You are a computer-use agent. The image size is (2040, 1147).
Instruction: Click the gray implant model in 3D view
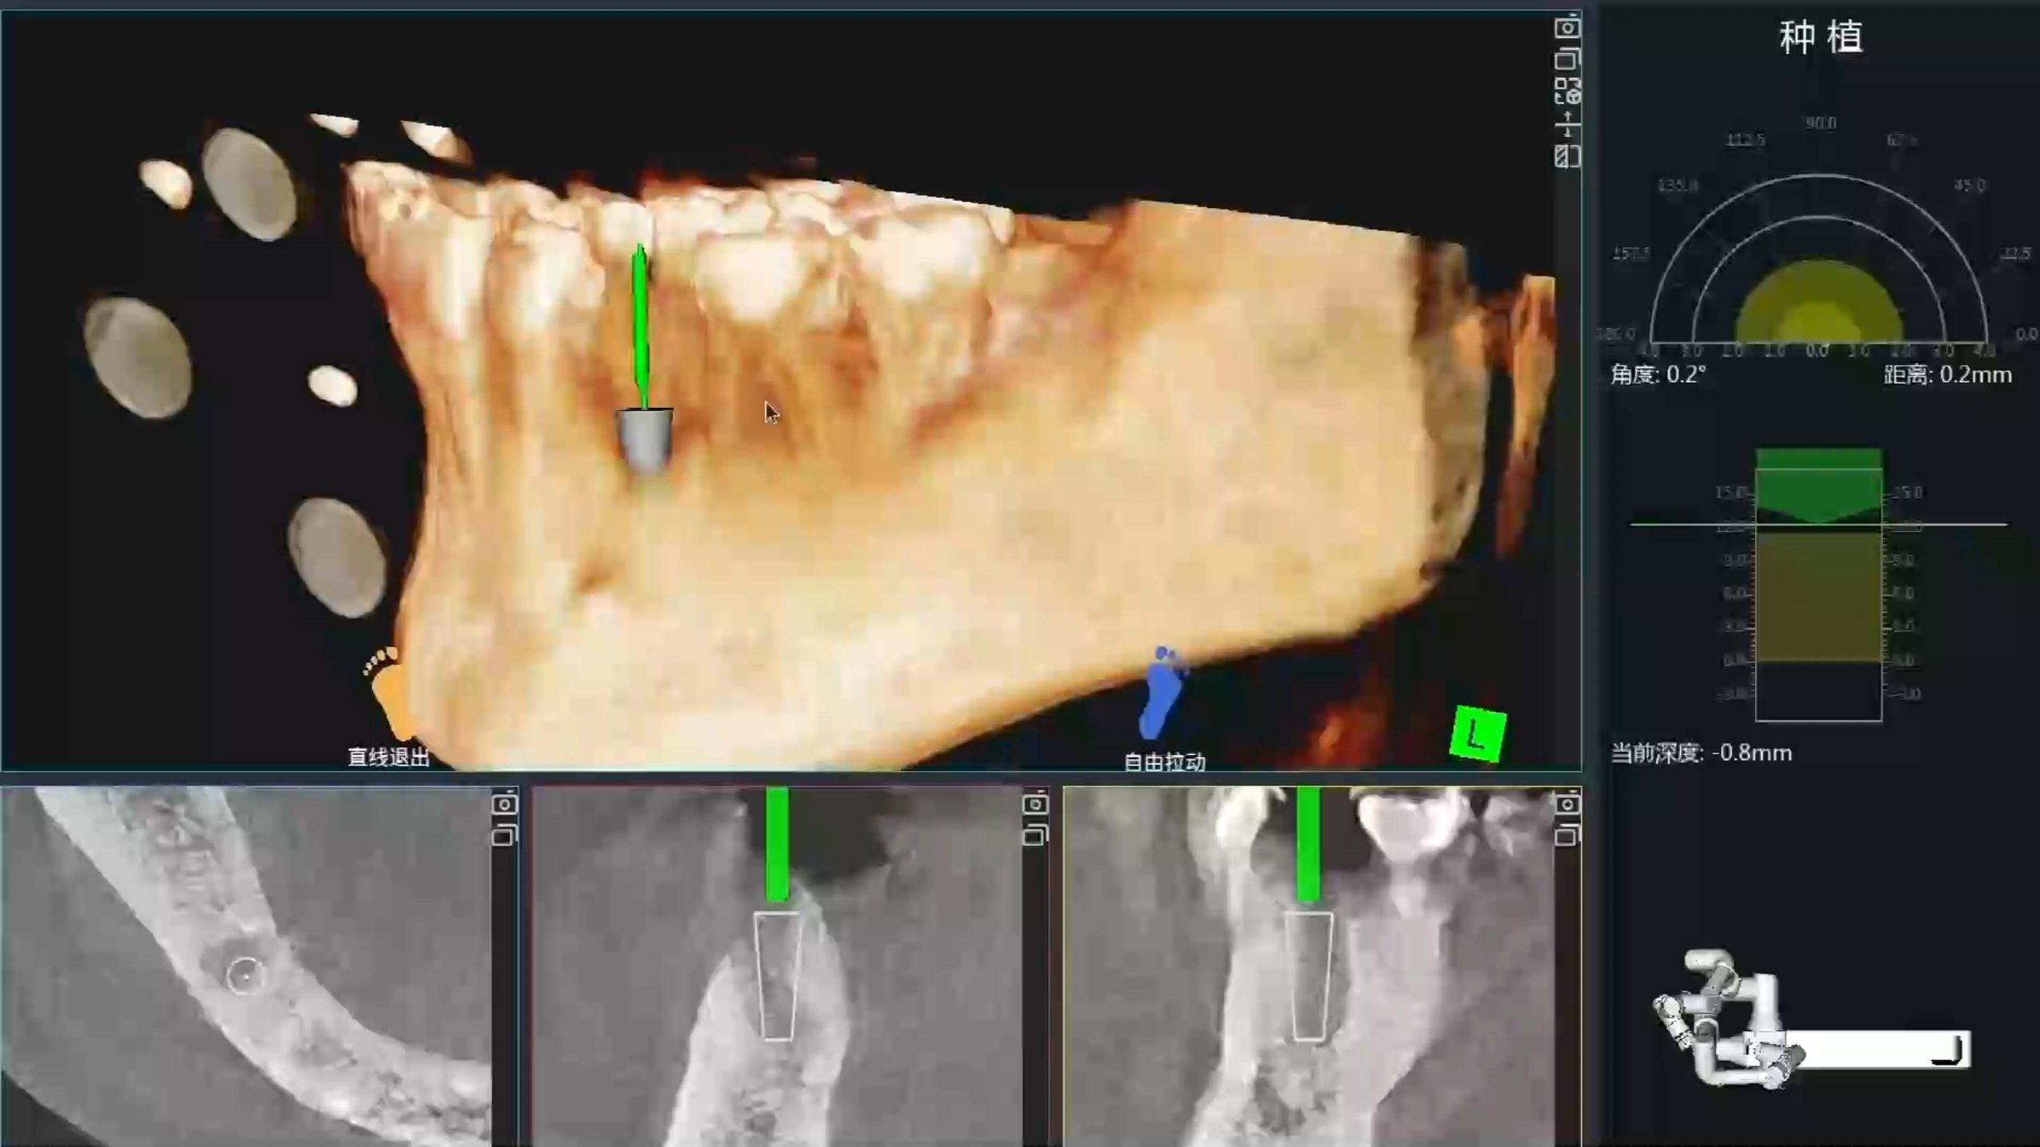tap(645, 440)
